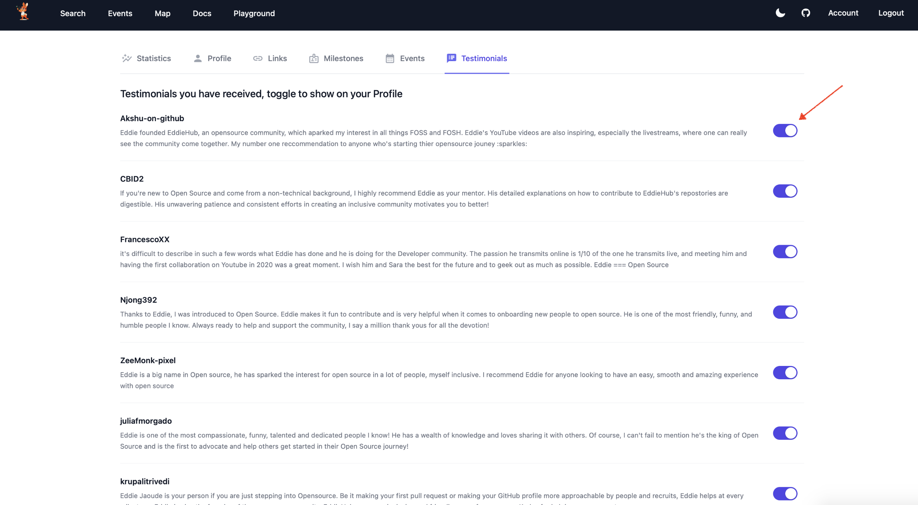Open GitHub via the GitHub icon

coord(806,13)
